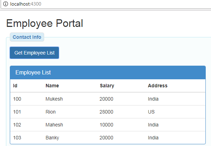The width and height of the screenshot is (211, 146).
Task: Click the localhost:4300 address bar
Action: 106,4
